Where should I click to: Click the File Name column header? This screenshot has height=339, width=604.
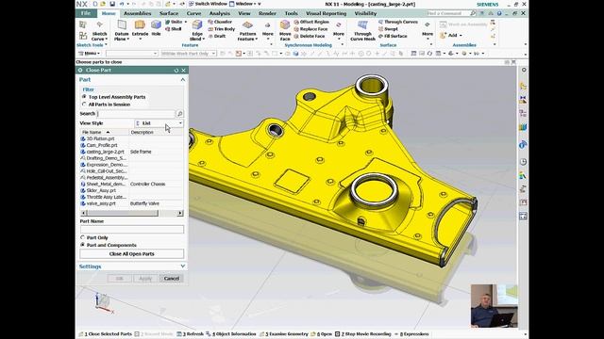click(105, 132)
